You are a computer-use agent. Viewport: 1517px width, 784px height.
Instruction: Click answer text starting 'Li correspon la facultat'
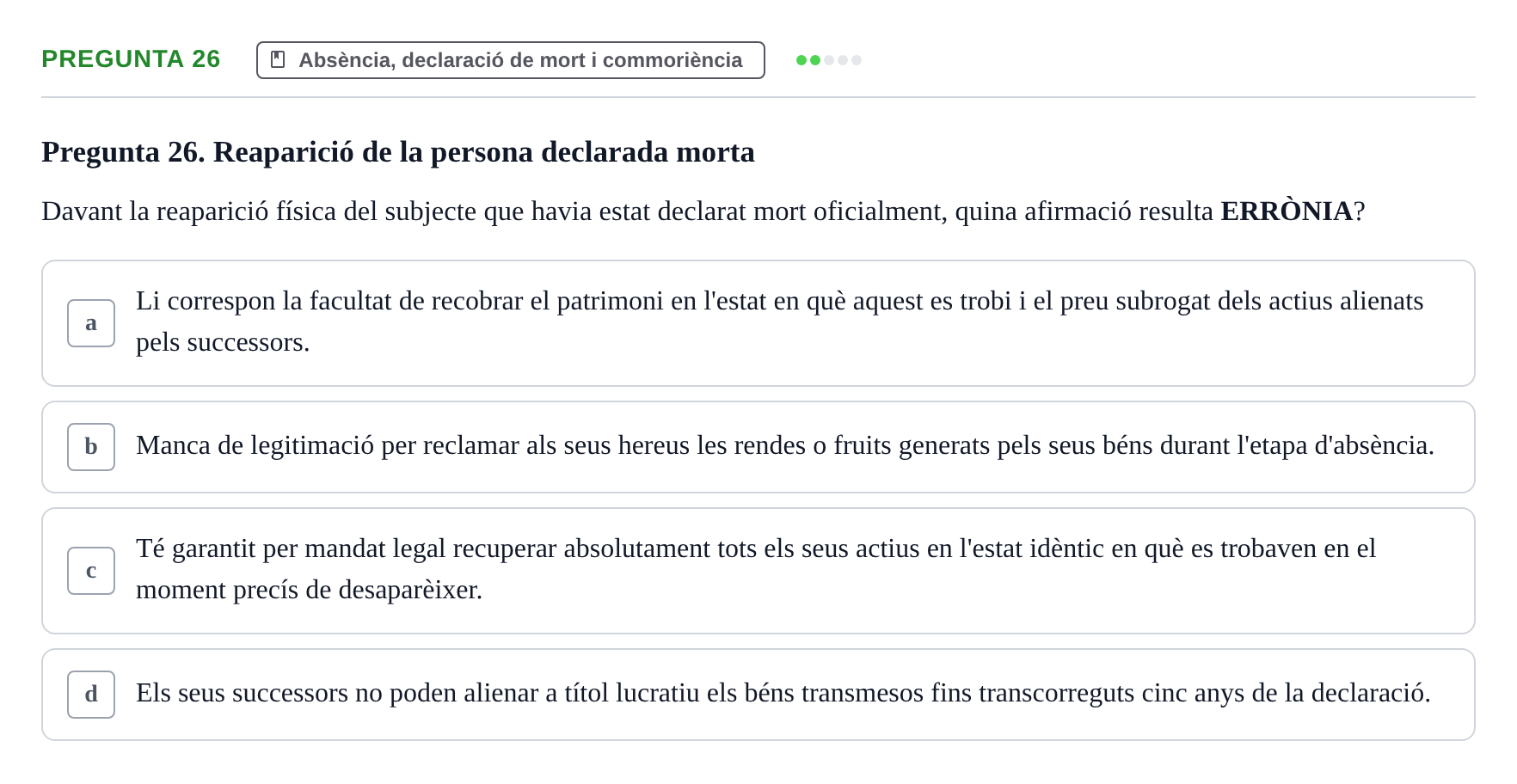pyautogui.click(x=780, y=322)
